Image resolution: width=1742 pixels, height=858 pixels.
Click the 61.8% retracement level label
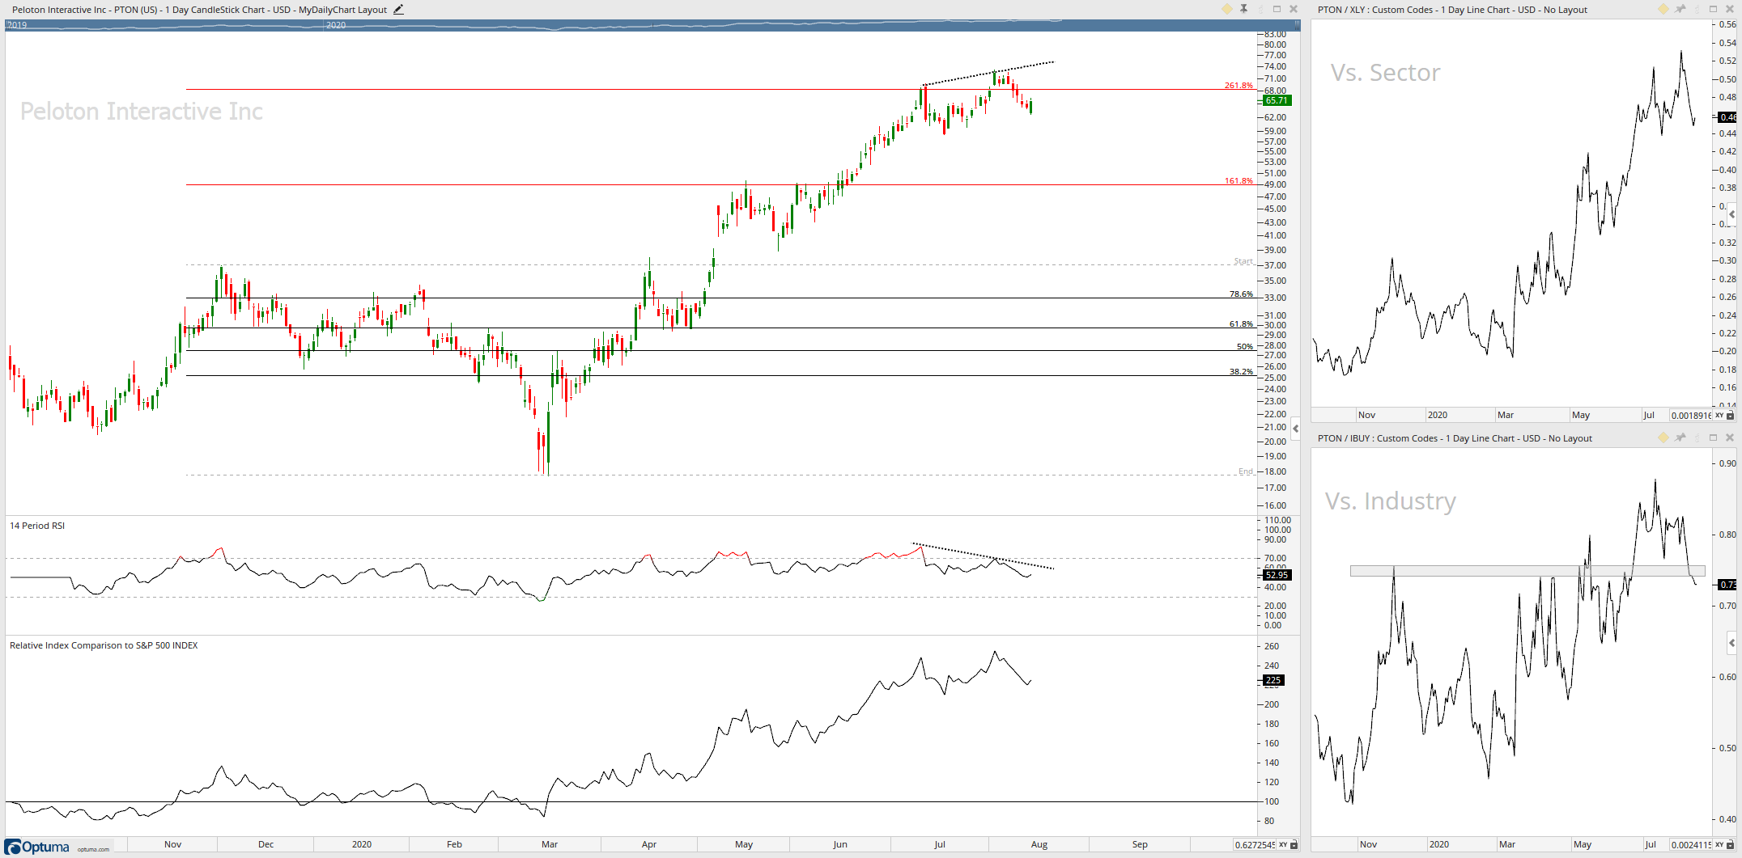click(x=1241, y=323)
